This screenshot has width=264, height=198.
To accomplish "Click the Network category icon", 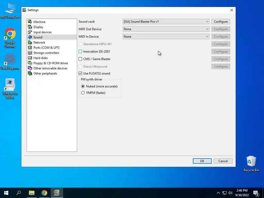I will pos(30,43).
